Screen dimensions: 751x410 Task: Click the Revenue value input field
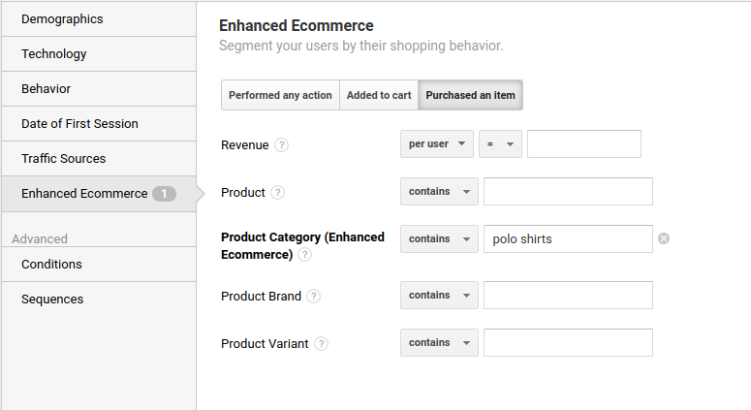tap(583, 144)
